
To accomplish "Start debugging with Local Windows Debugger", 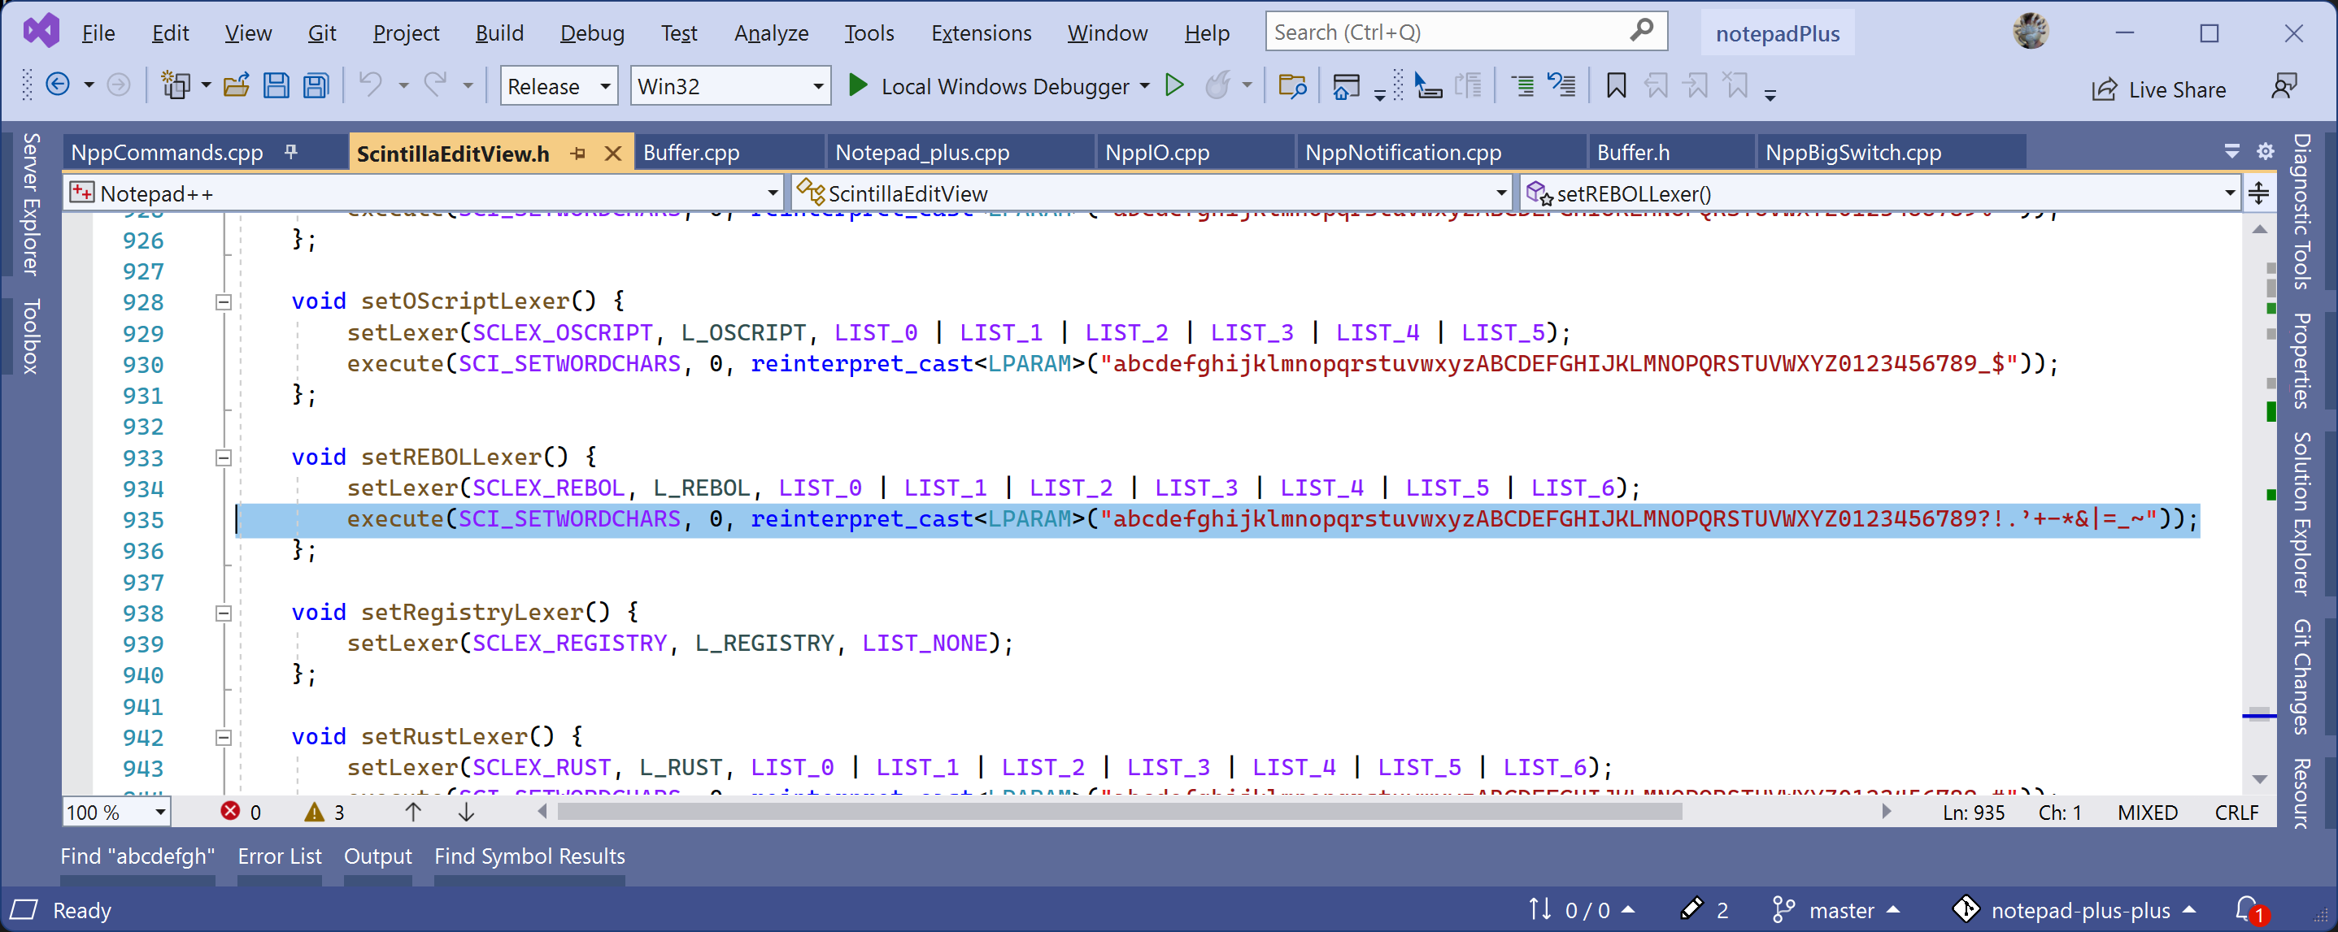I will (x=999, y=86).
